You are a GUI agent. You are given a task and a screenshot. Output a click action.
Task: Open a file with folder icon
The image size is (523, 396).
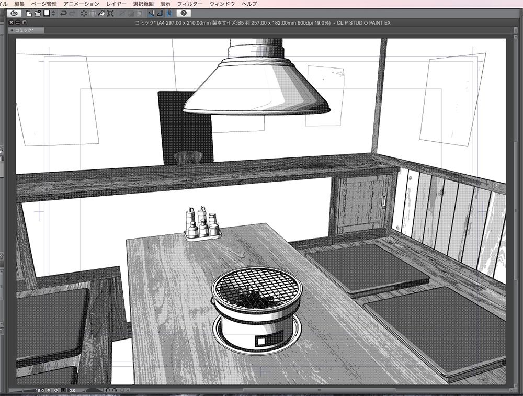tap(38, 14)
